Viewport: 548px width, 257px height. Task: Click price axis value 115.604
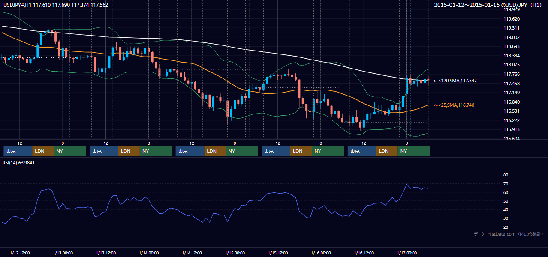coord(511,139)
